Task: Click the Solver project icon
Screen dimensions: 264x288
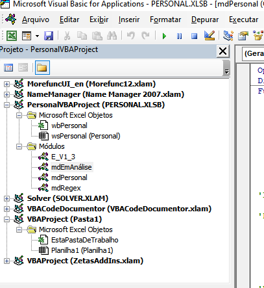Action: (x=19, y=198)
